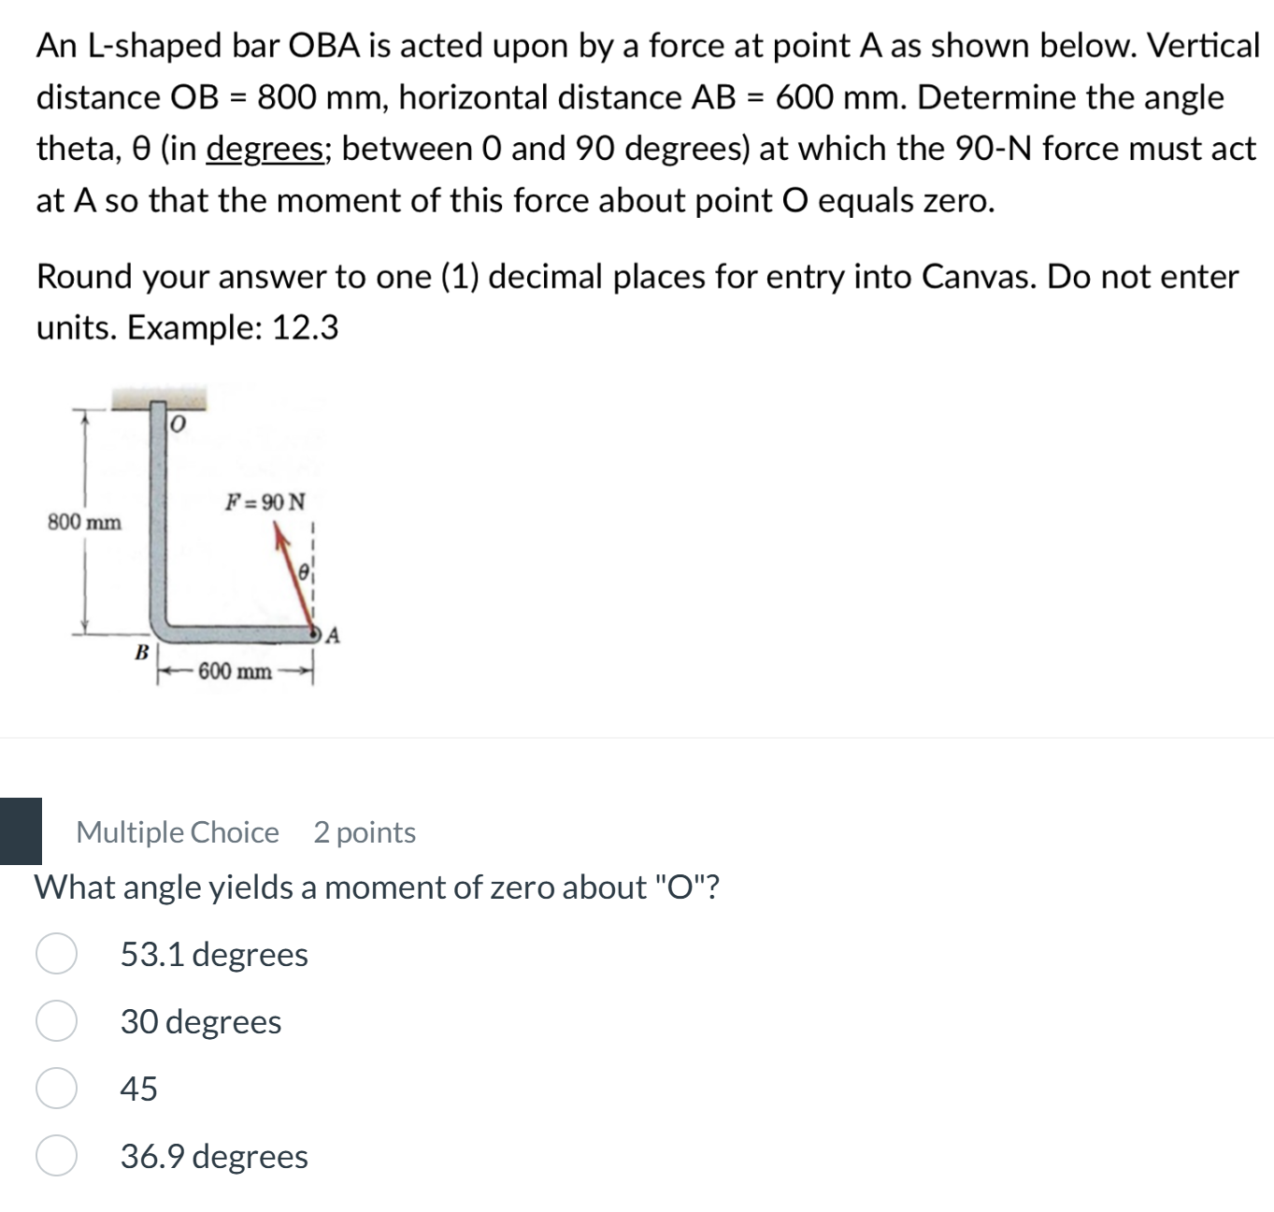Click the radio circle beside 53.1 degrees

click(x=59, y=954)
